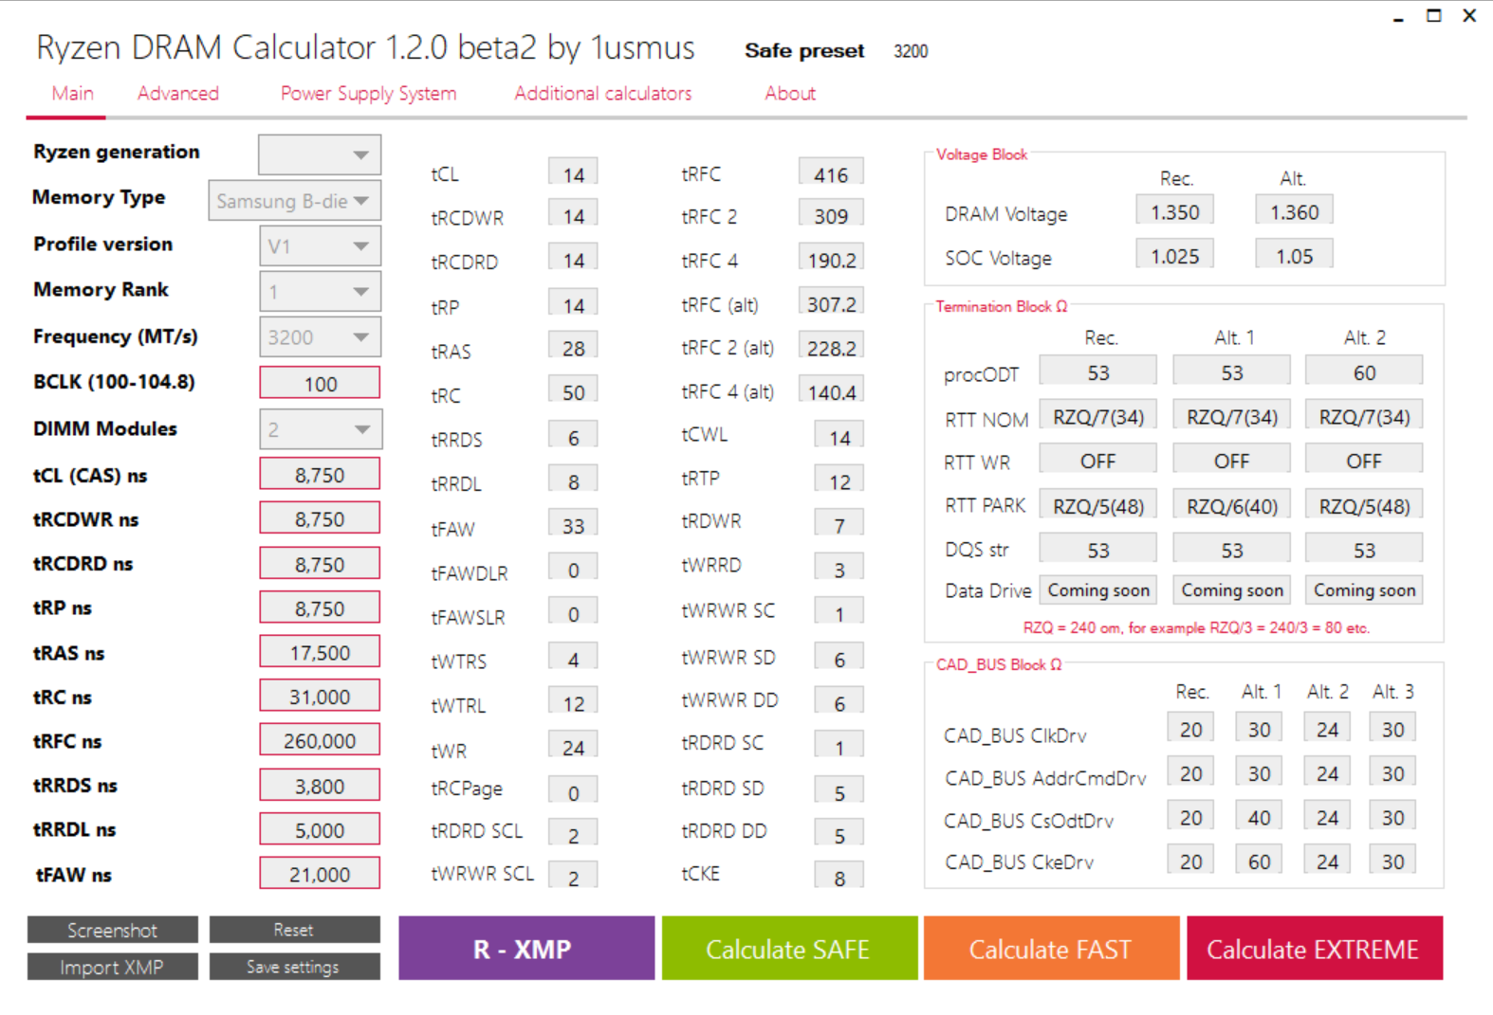Click the Data Drive Rec. Coming soon box
The height and width of the screenshot is (1015, 1493).
(1097, 589)
